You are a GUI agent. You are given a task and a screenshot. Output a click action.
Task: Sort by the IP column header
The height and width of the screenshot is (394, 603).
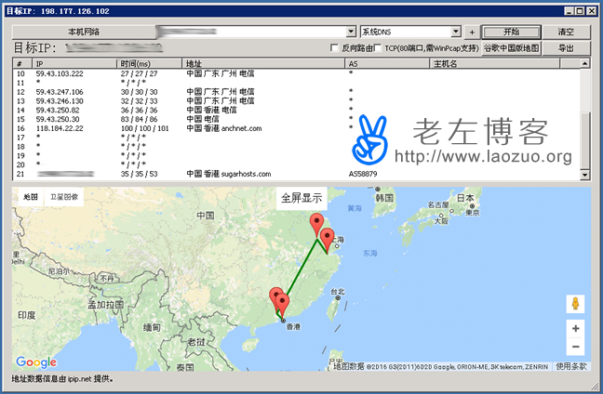74,64
